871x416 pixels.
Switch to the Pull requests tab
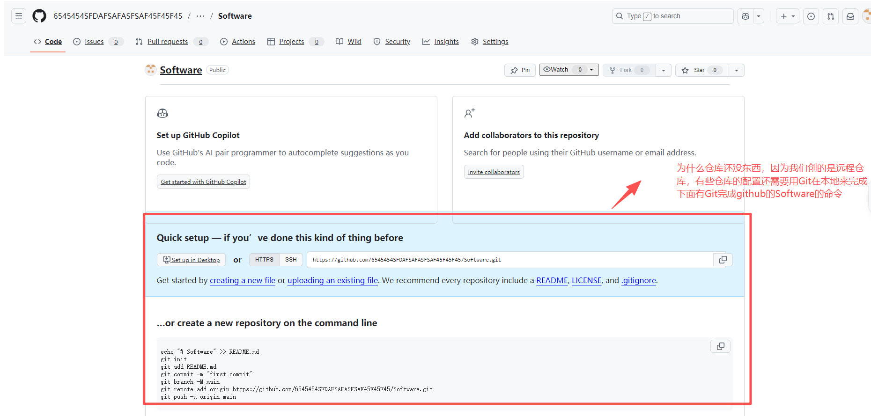point(171,42)
